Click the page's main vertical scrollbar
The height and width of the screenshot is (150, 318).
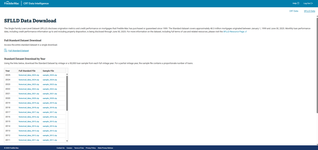point(317,64)
